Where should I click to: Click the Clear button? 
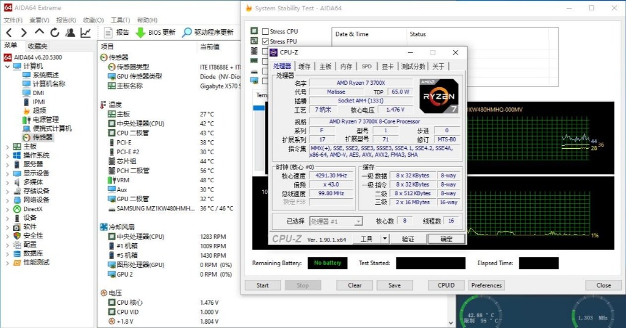(354, 285)
